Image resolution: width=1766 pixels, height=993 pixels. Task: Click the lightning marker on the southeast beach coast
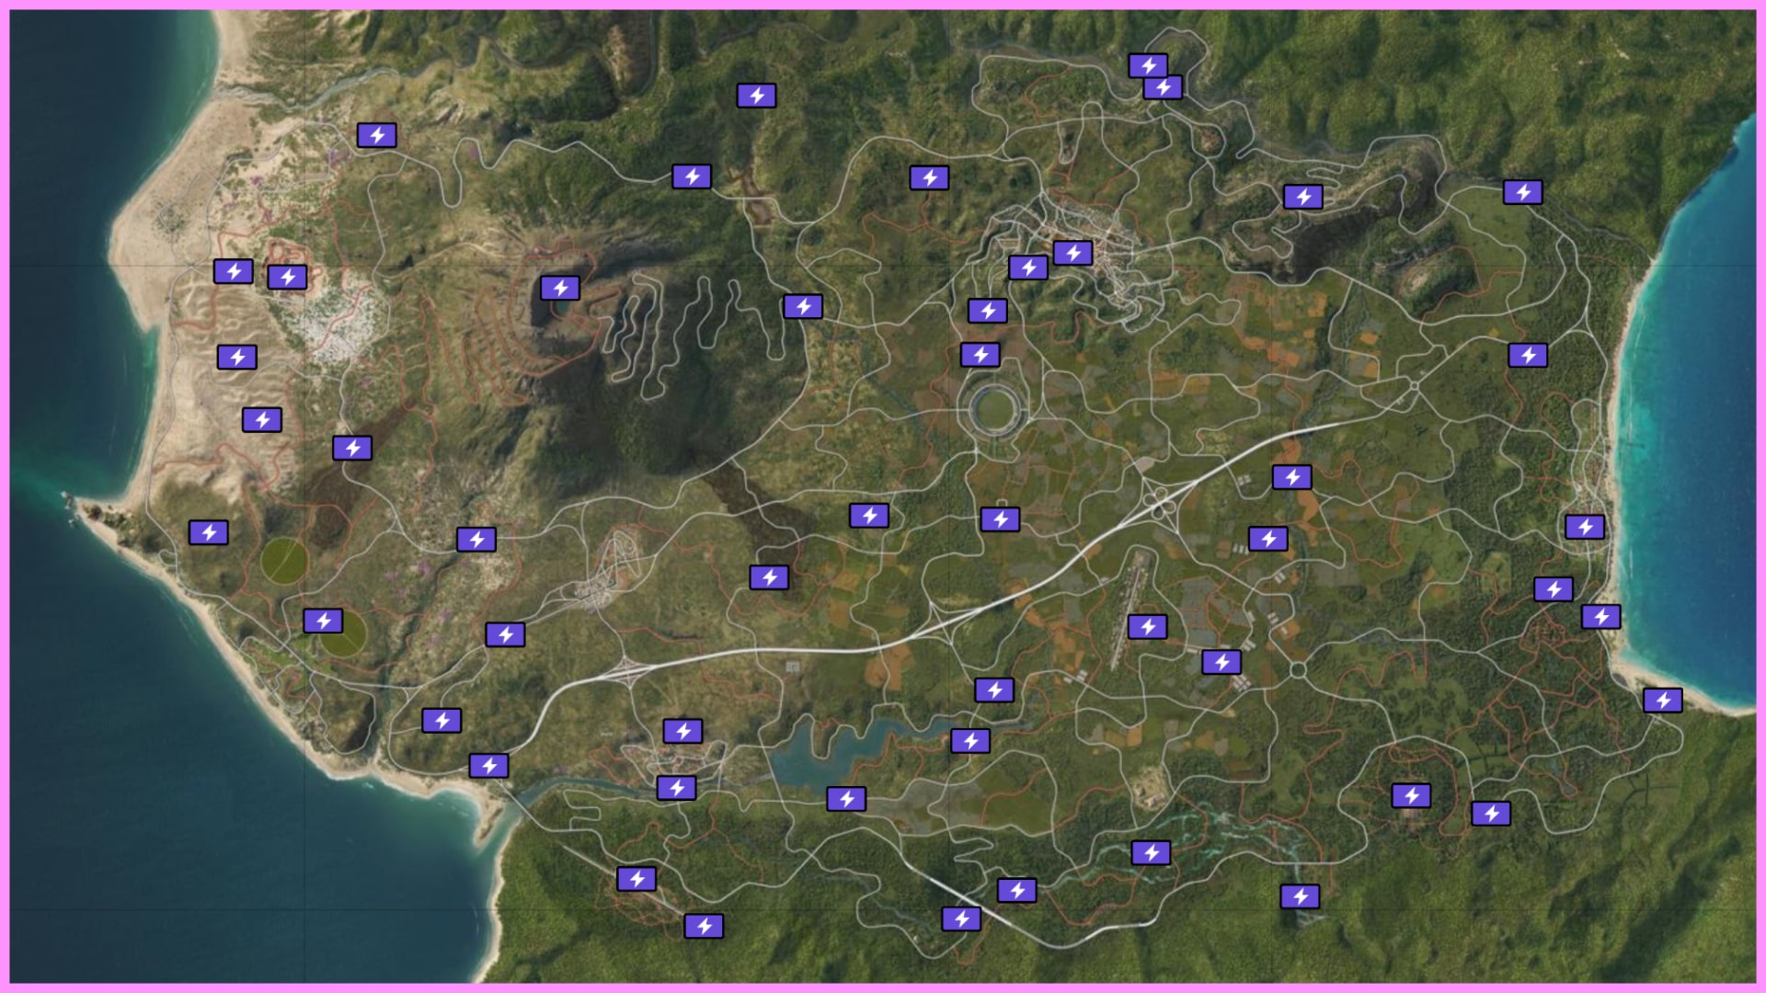[1663, 701]
